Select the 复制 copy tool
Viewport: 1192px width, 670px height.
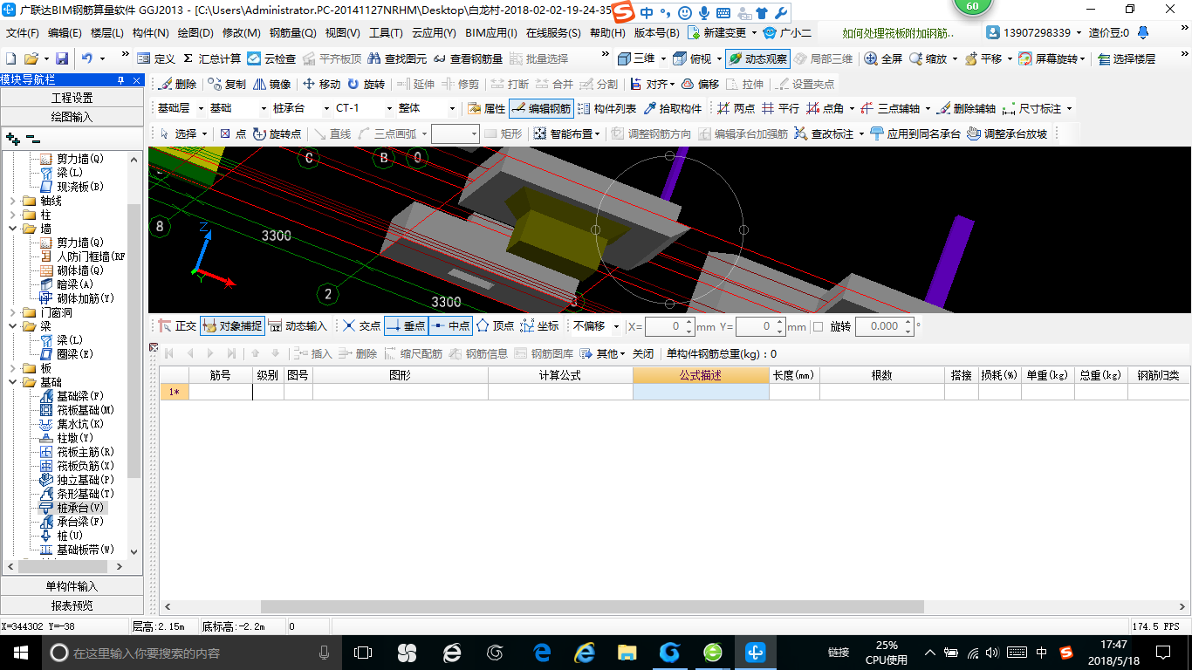[227, 84]
